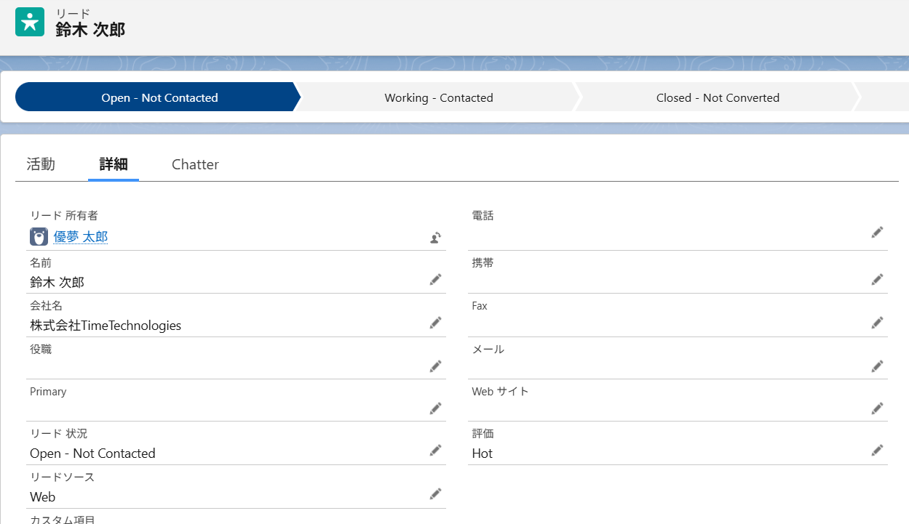Click the 会社名 field label
Screen dimensions: 909x524
pyautogui.click(x=46, y=306)
